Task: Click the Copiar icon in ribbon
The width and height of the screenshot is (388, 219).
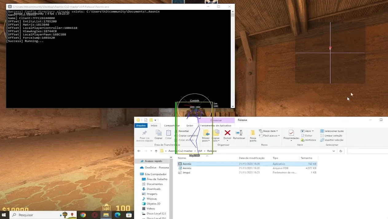Action: 159,133
